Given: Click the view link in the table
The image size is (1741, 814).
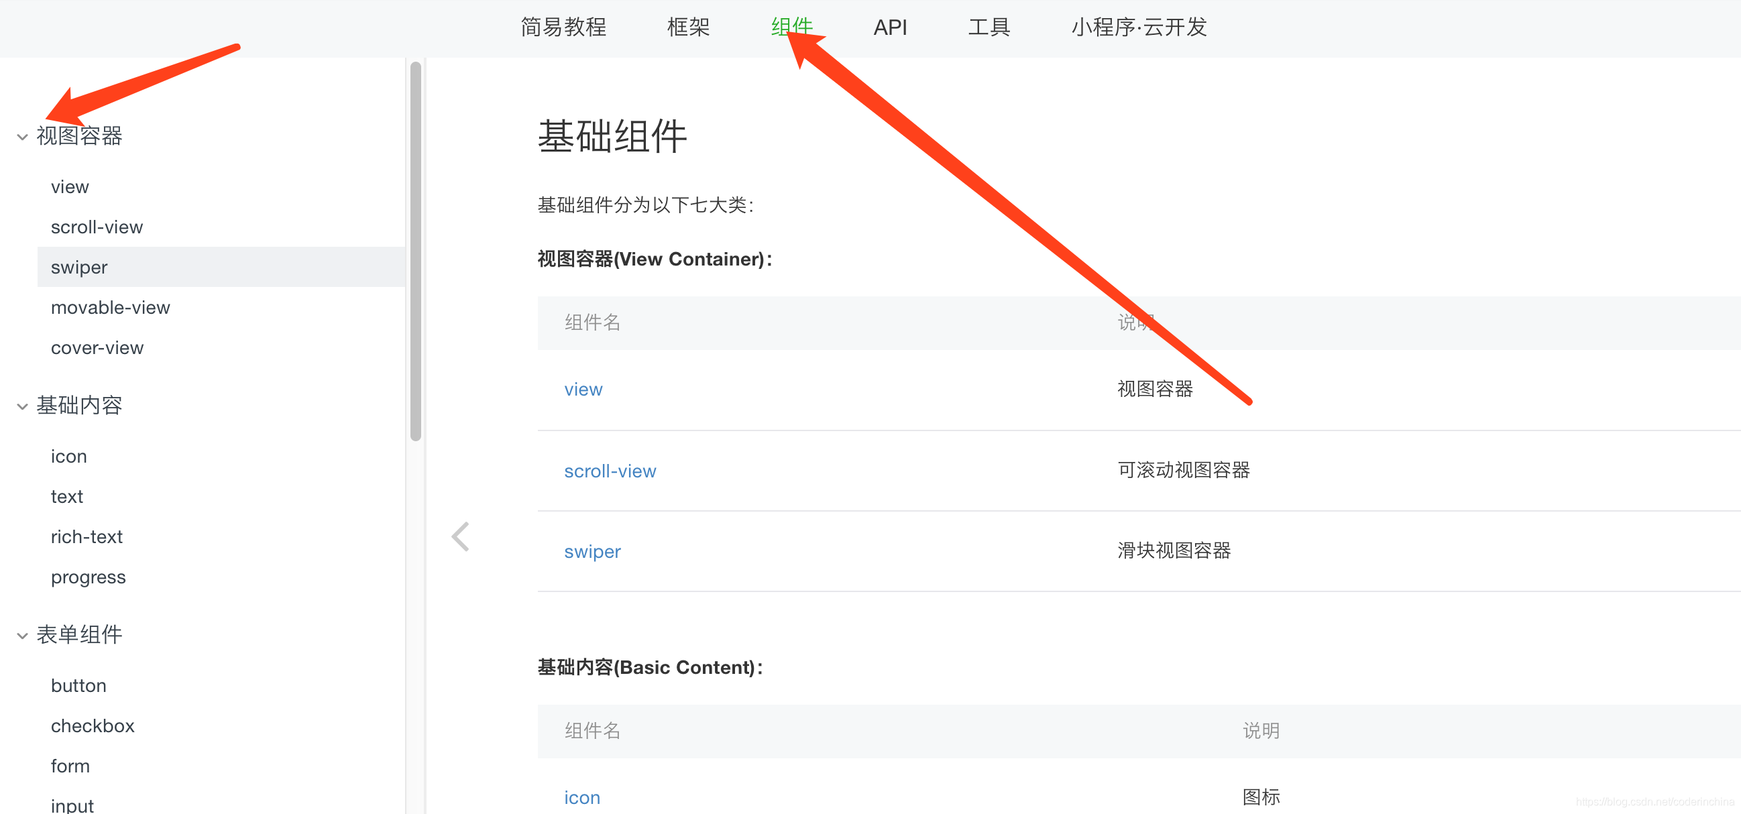Looking at the screenshot, I should coord(583,390).
